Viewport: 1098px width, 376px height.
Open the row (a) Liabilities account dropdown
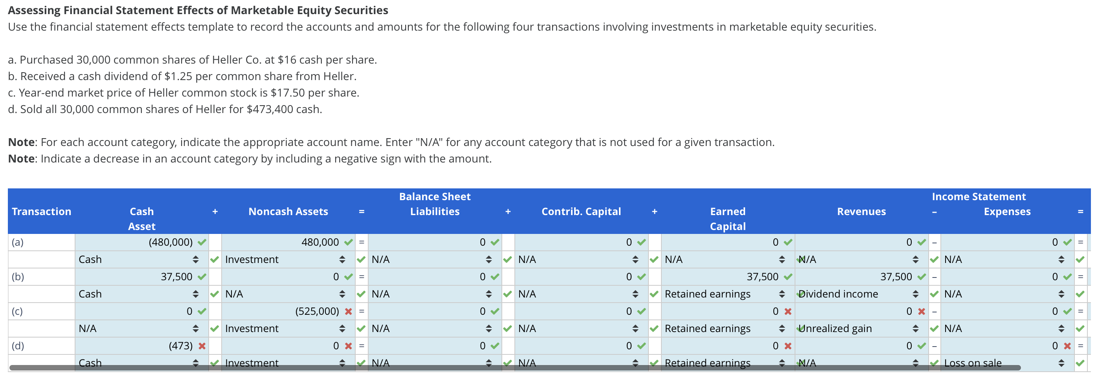coord(435,259)
